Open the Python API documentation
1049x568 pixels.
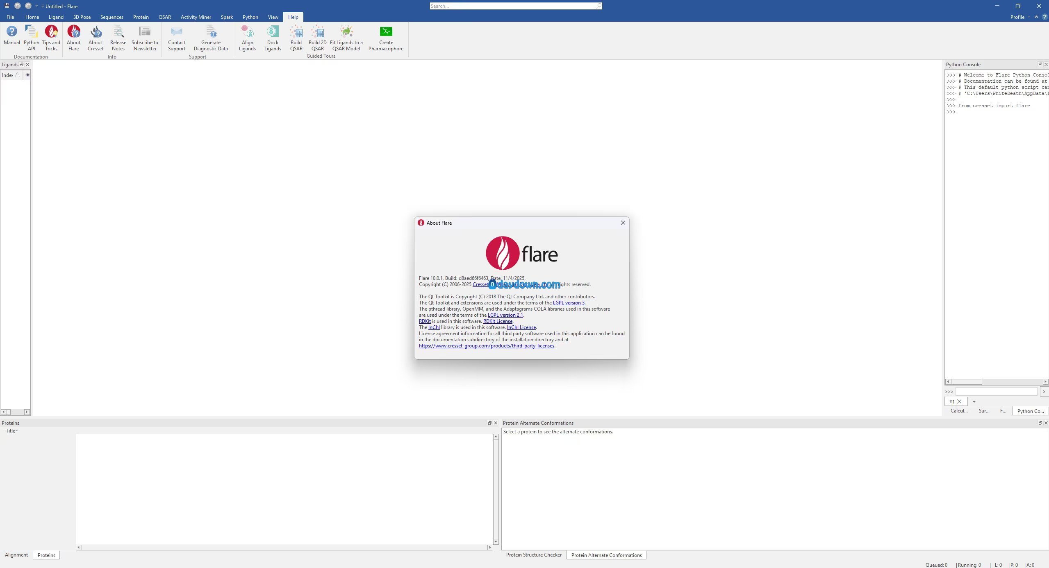(x=32, y=38)
